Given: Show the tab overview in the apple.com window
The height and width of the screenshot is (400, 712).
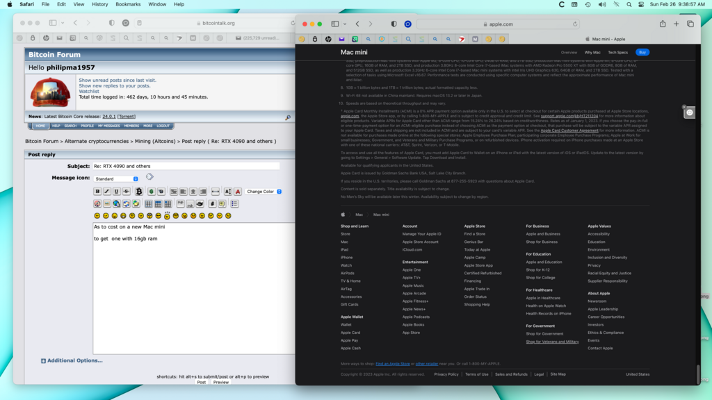Looking at the screenshot, I should 690,24.
